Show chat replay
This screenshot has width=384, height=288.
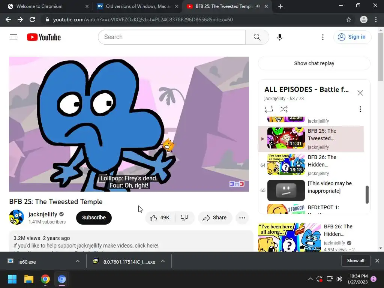[314, 63]
